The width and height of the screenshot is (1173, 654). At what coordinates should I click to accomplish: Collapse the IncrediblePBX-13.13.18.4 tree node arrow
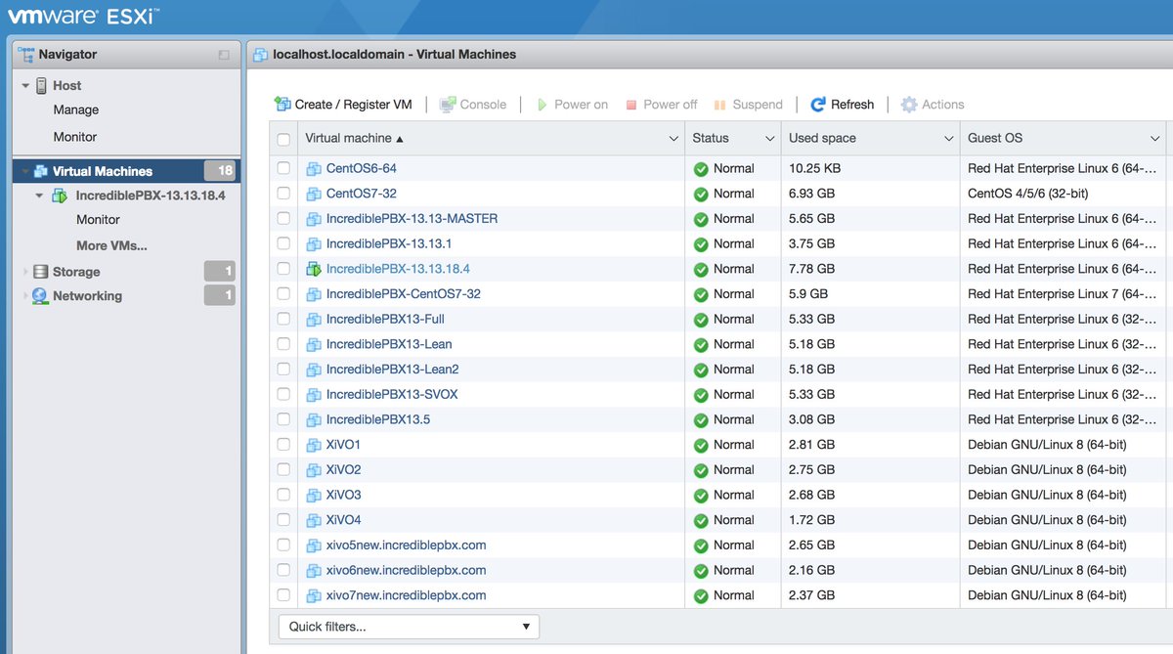[x=39, y=196]
